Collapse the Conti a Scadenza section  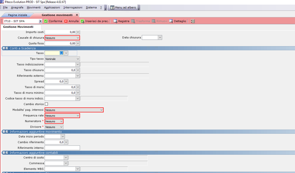(x=4, y=48)
